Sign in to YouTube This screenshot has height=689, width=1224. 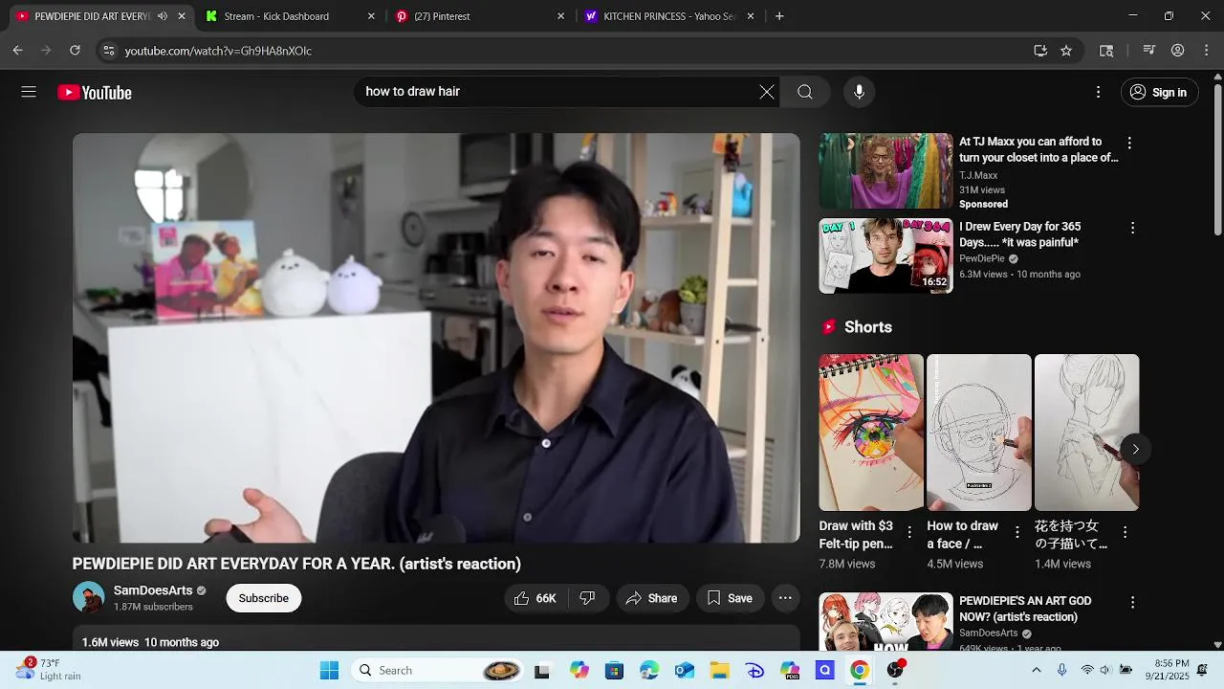coord(1159,92)
